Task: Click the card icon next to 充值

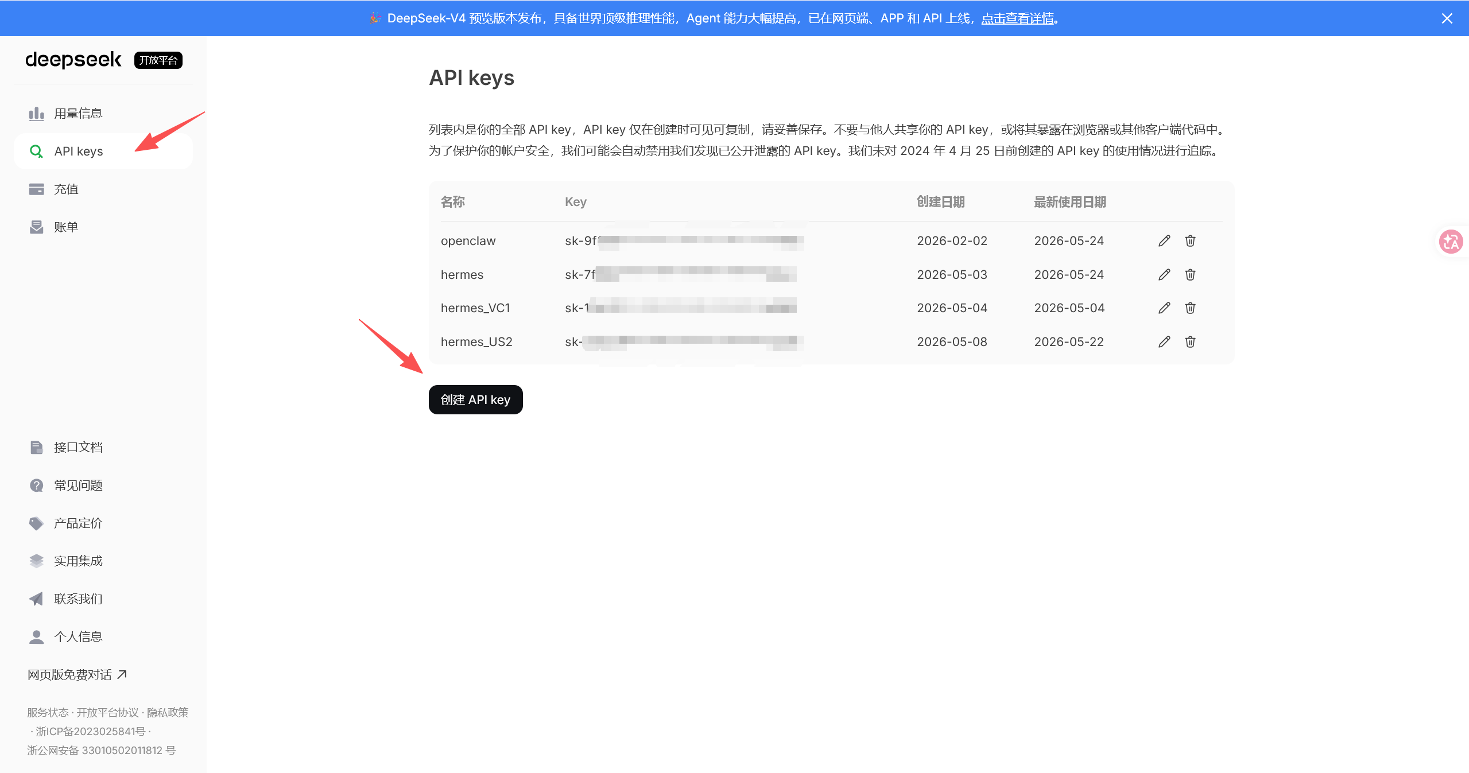Action: (37, 189)
